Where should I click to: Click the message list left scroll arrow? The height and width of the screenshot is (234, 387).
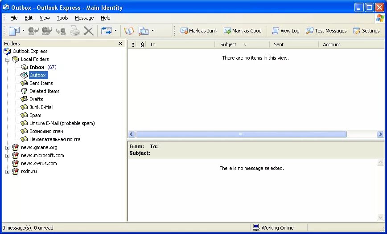131,134
